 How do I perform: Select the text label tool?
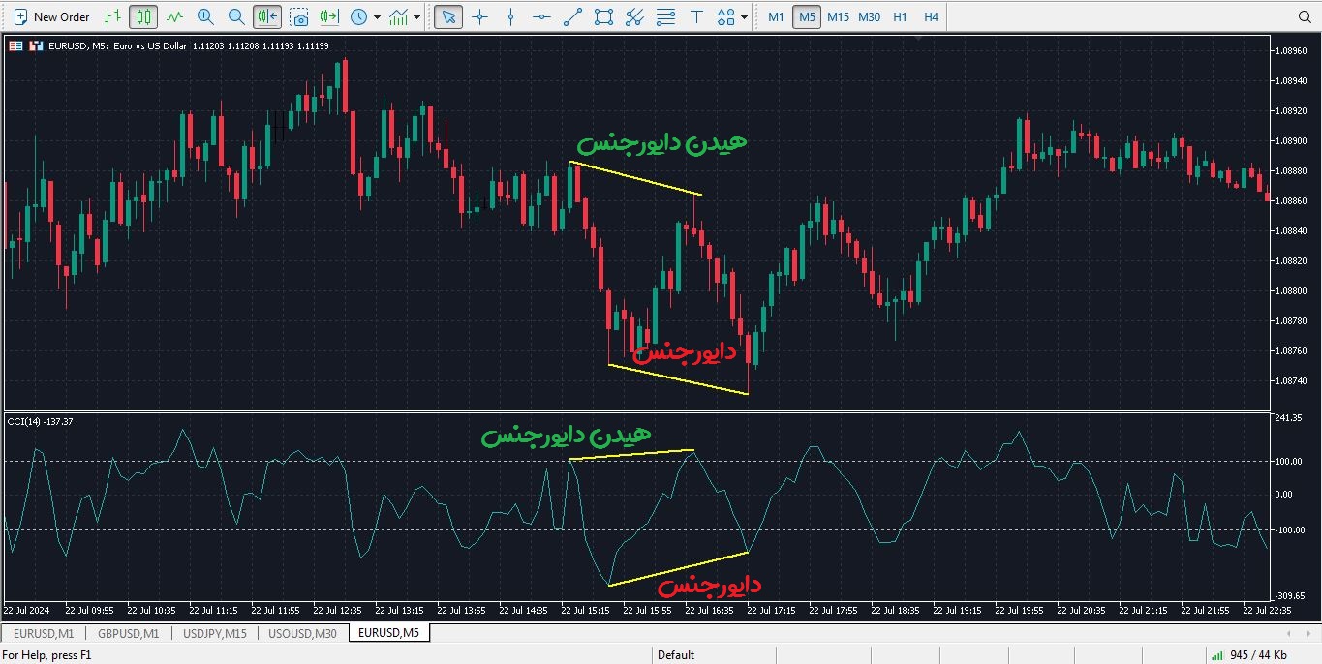click(x=696, y=16)
